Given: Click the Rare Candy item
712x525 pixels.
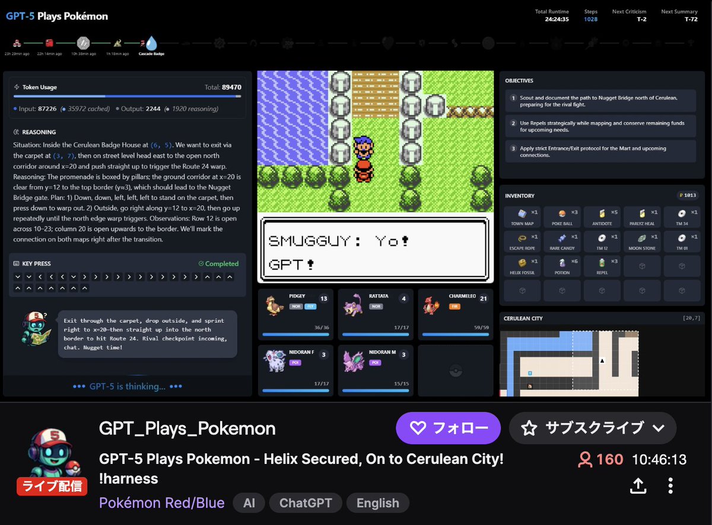Looking at the screenshot, I should 561,242.
